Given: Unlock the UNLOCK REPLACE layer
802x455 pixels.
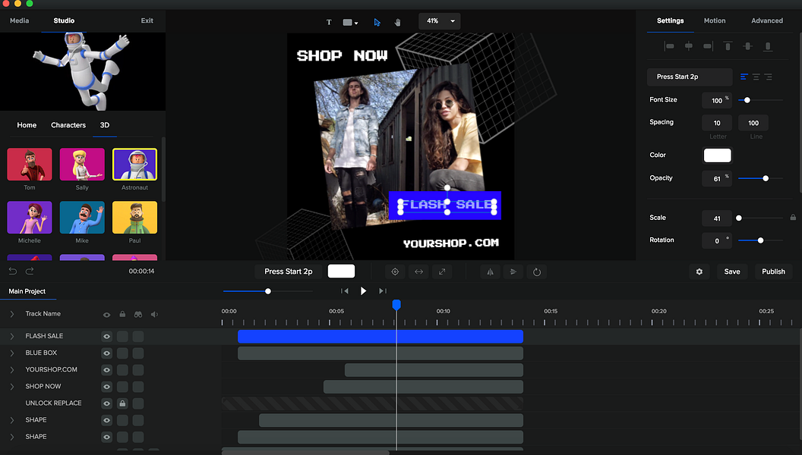Looking at the screenshot, I should pos(122,403).
